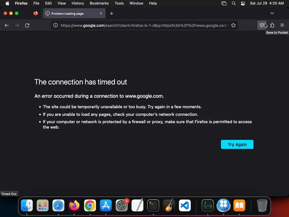This screenshot has width=289, height=217.
Task: Open the Firefox application menu
Action: [21, 3]
